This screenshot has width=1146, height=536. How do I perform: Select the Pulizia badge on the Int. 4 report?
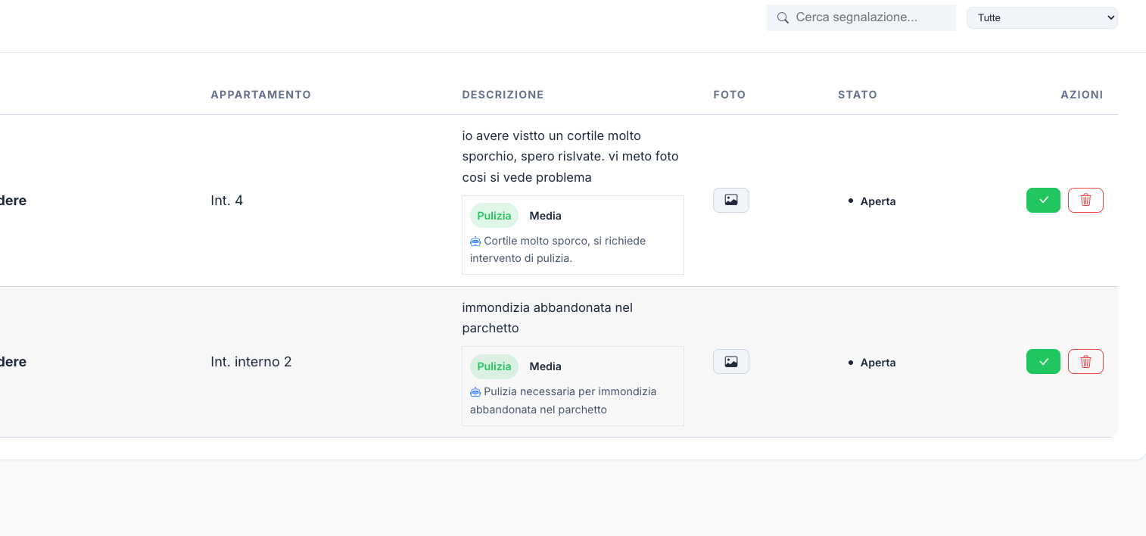tap(494, 215)
